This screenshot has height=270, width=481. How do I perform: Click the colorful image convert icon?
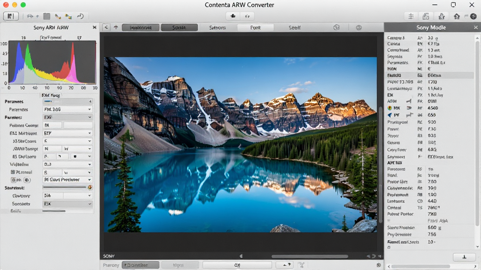[69, 16]
